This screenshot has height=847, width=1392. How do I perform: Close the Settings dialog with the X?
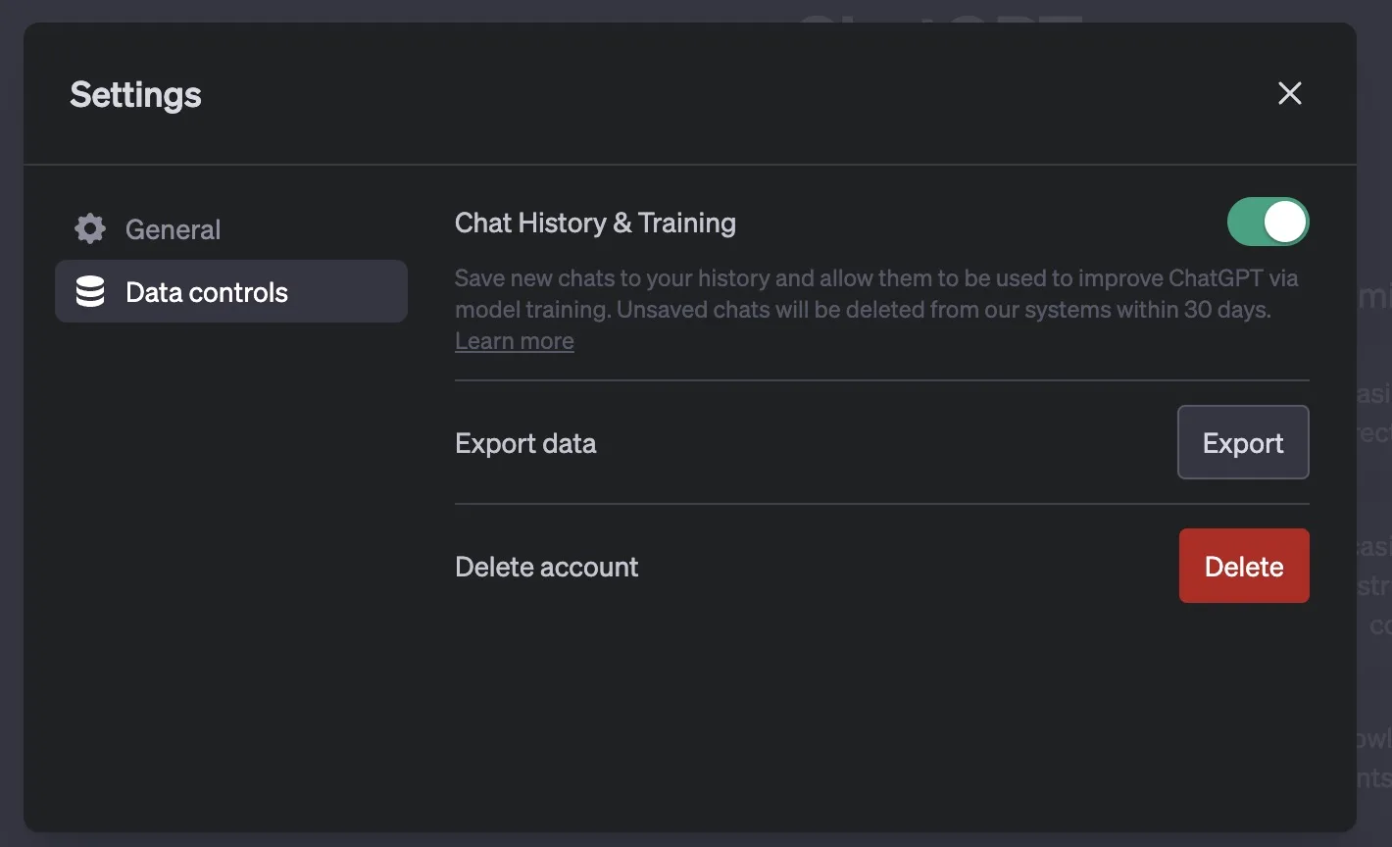(x=1289, y=93)
